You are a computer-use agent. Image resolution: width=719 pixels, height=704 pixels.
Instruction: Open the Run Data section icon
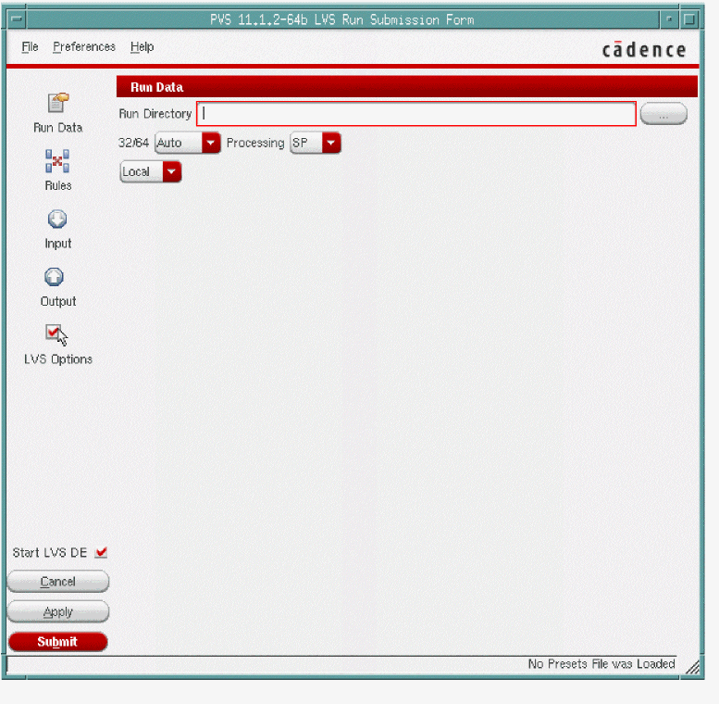click(57, 103)
